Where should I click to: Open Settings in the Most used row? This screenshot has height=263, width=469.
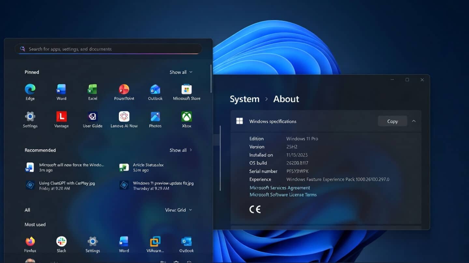pos(92,244)
